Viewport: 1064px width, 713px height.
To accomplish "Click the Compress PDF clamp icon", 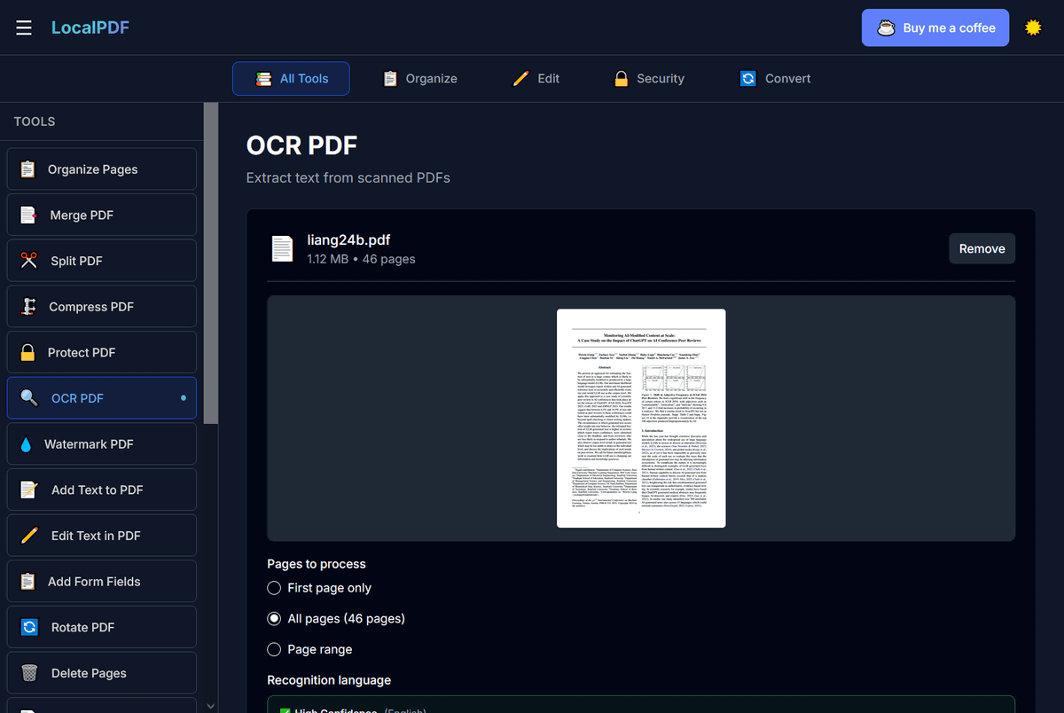I will click(29, 307).
